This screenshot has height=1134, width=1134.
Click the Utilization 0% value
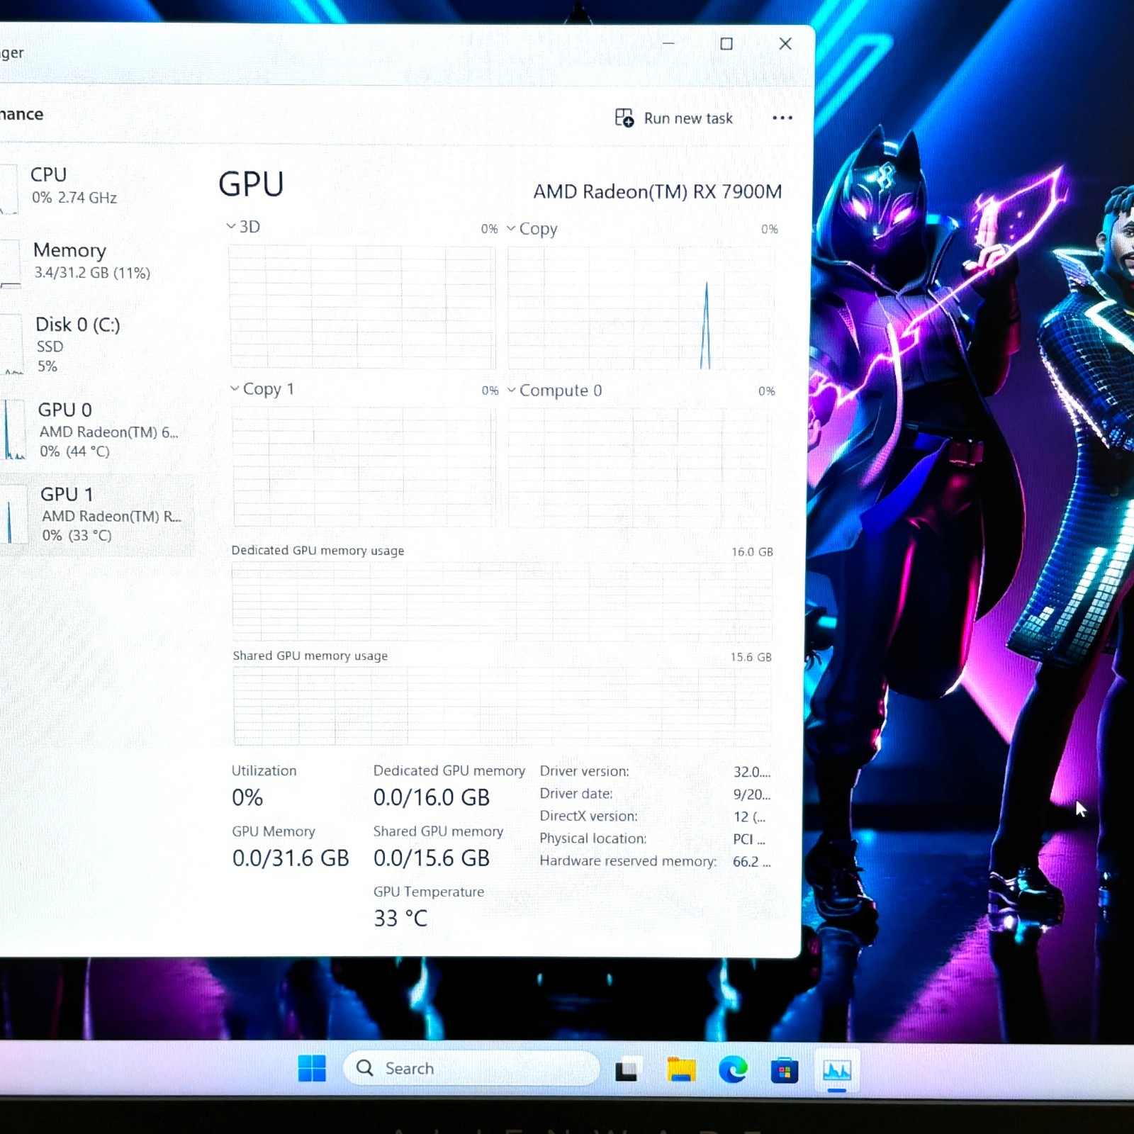[x=247, y=797]
